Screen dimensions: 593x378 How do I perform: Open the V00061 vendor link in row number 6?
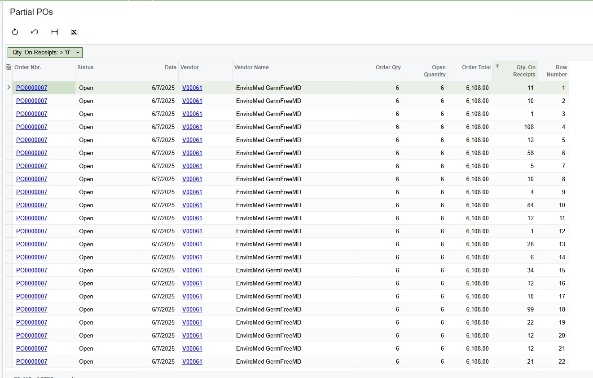[x=192, y=153]
